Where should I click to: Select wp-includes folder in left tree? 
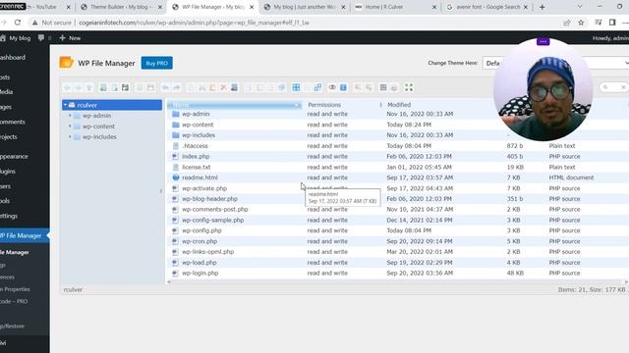tap(99, 137)
